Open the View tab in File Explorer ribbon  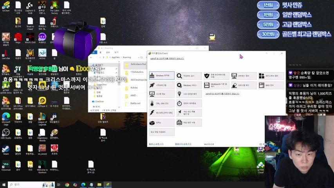click(116, 52)
